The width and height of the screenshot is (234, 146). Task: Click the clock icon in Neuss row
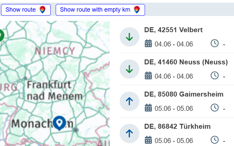coord(215,75)
